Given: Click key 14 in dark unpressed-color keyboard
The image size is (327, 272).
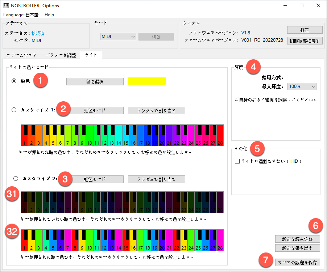Looking at the screenshot, I should tap(119, 202).
